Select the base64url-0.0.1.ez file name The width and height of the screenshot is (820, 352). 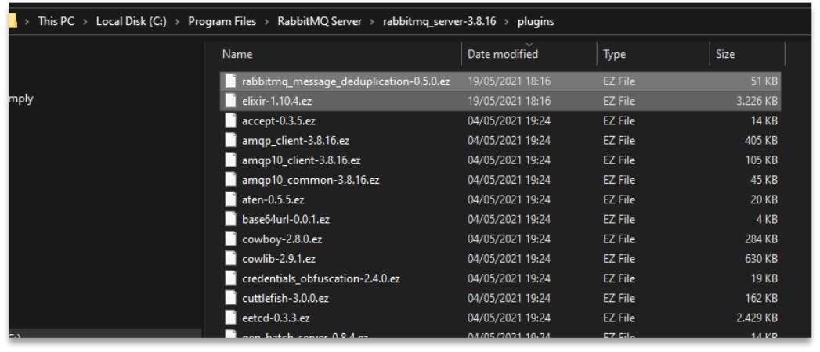(x=286, y=220)
